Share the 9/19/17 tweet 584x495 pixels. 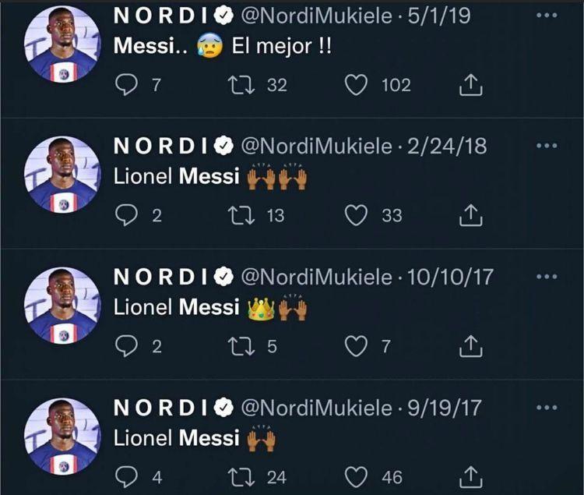(470, 476)
